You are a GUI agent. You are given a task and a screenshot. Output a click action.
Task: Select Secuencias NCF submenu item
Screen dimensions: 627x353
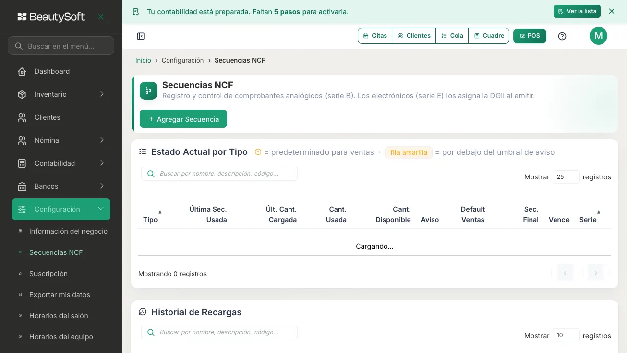pos(56,252)
